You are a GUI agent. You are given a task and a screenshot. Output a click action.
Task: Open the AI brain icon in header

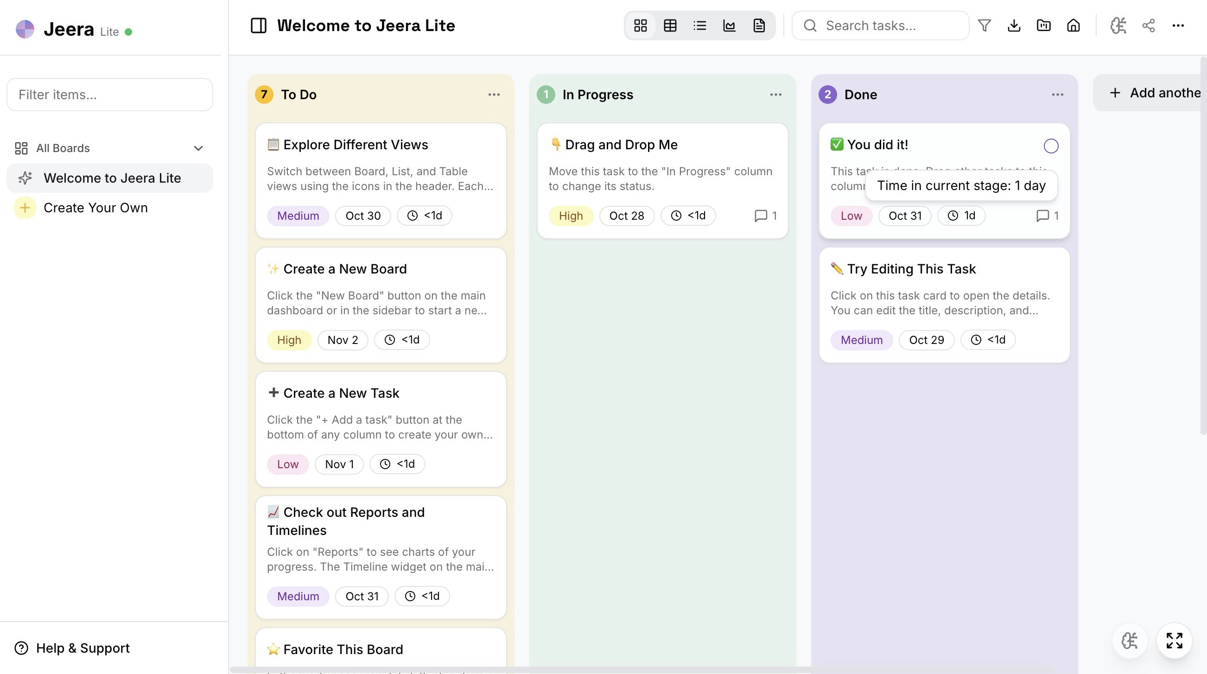pyautogui.click(x=1118, y=25)
